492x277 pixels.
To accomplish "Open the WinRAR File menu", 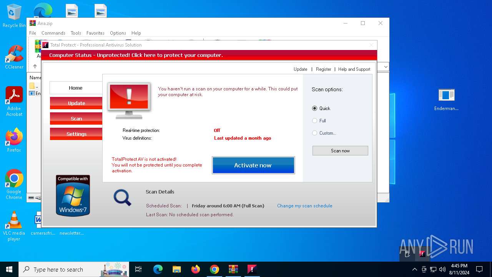I will pos(33,33).
